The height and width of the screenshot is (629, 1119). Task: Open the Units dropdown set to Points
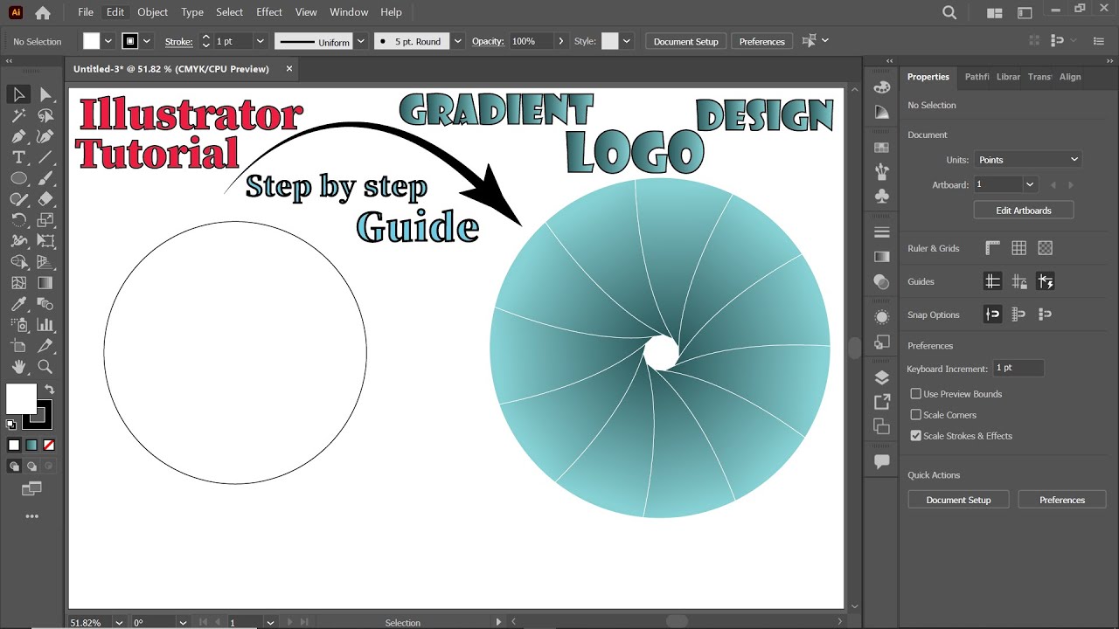[1028, 160]
